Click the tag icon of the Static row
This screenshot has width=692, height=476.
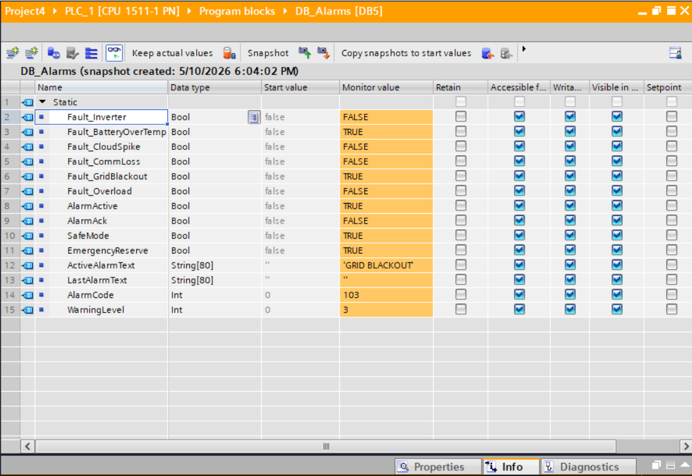(x=28, y=102)
